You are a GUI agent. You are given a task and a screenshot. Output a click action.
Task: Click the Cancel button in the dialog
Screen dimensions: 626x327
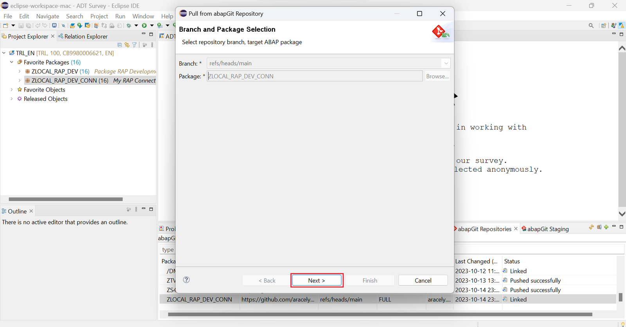pyautogui.click(x=423, y=280)
